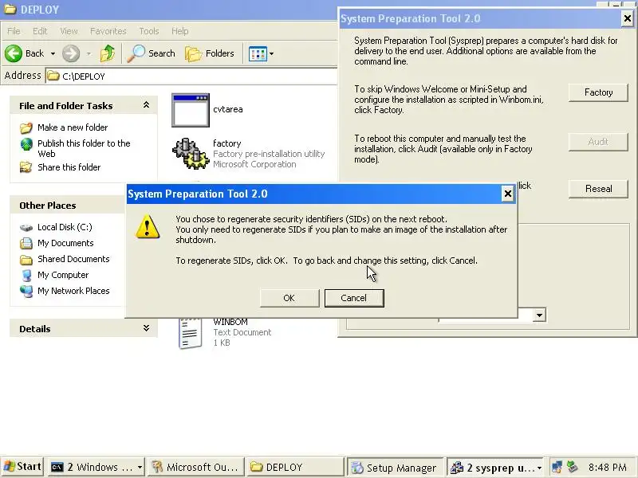Open the Forward history dropdown arrow
Image resolution: width=638 pixels, height=478 pixels.
(89, 53)
